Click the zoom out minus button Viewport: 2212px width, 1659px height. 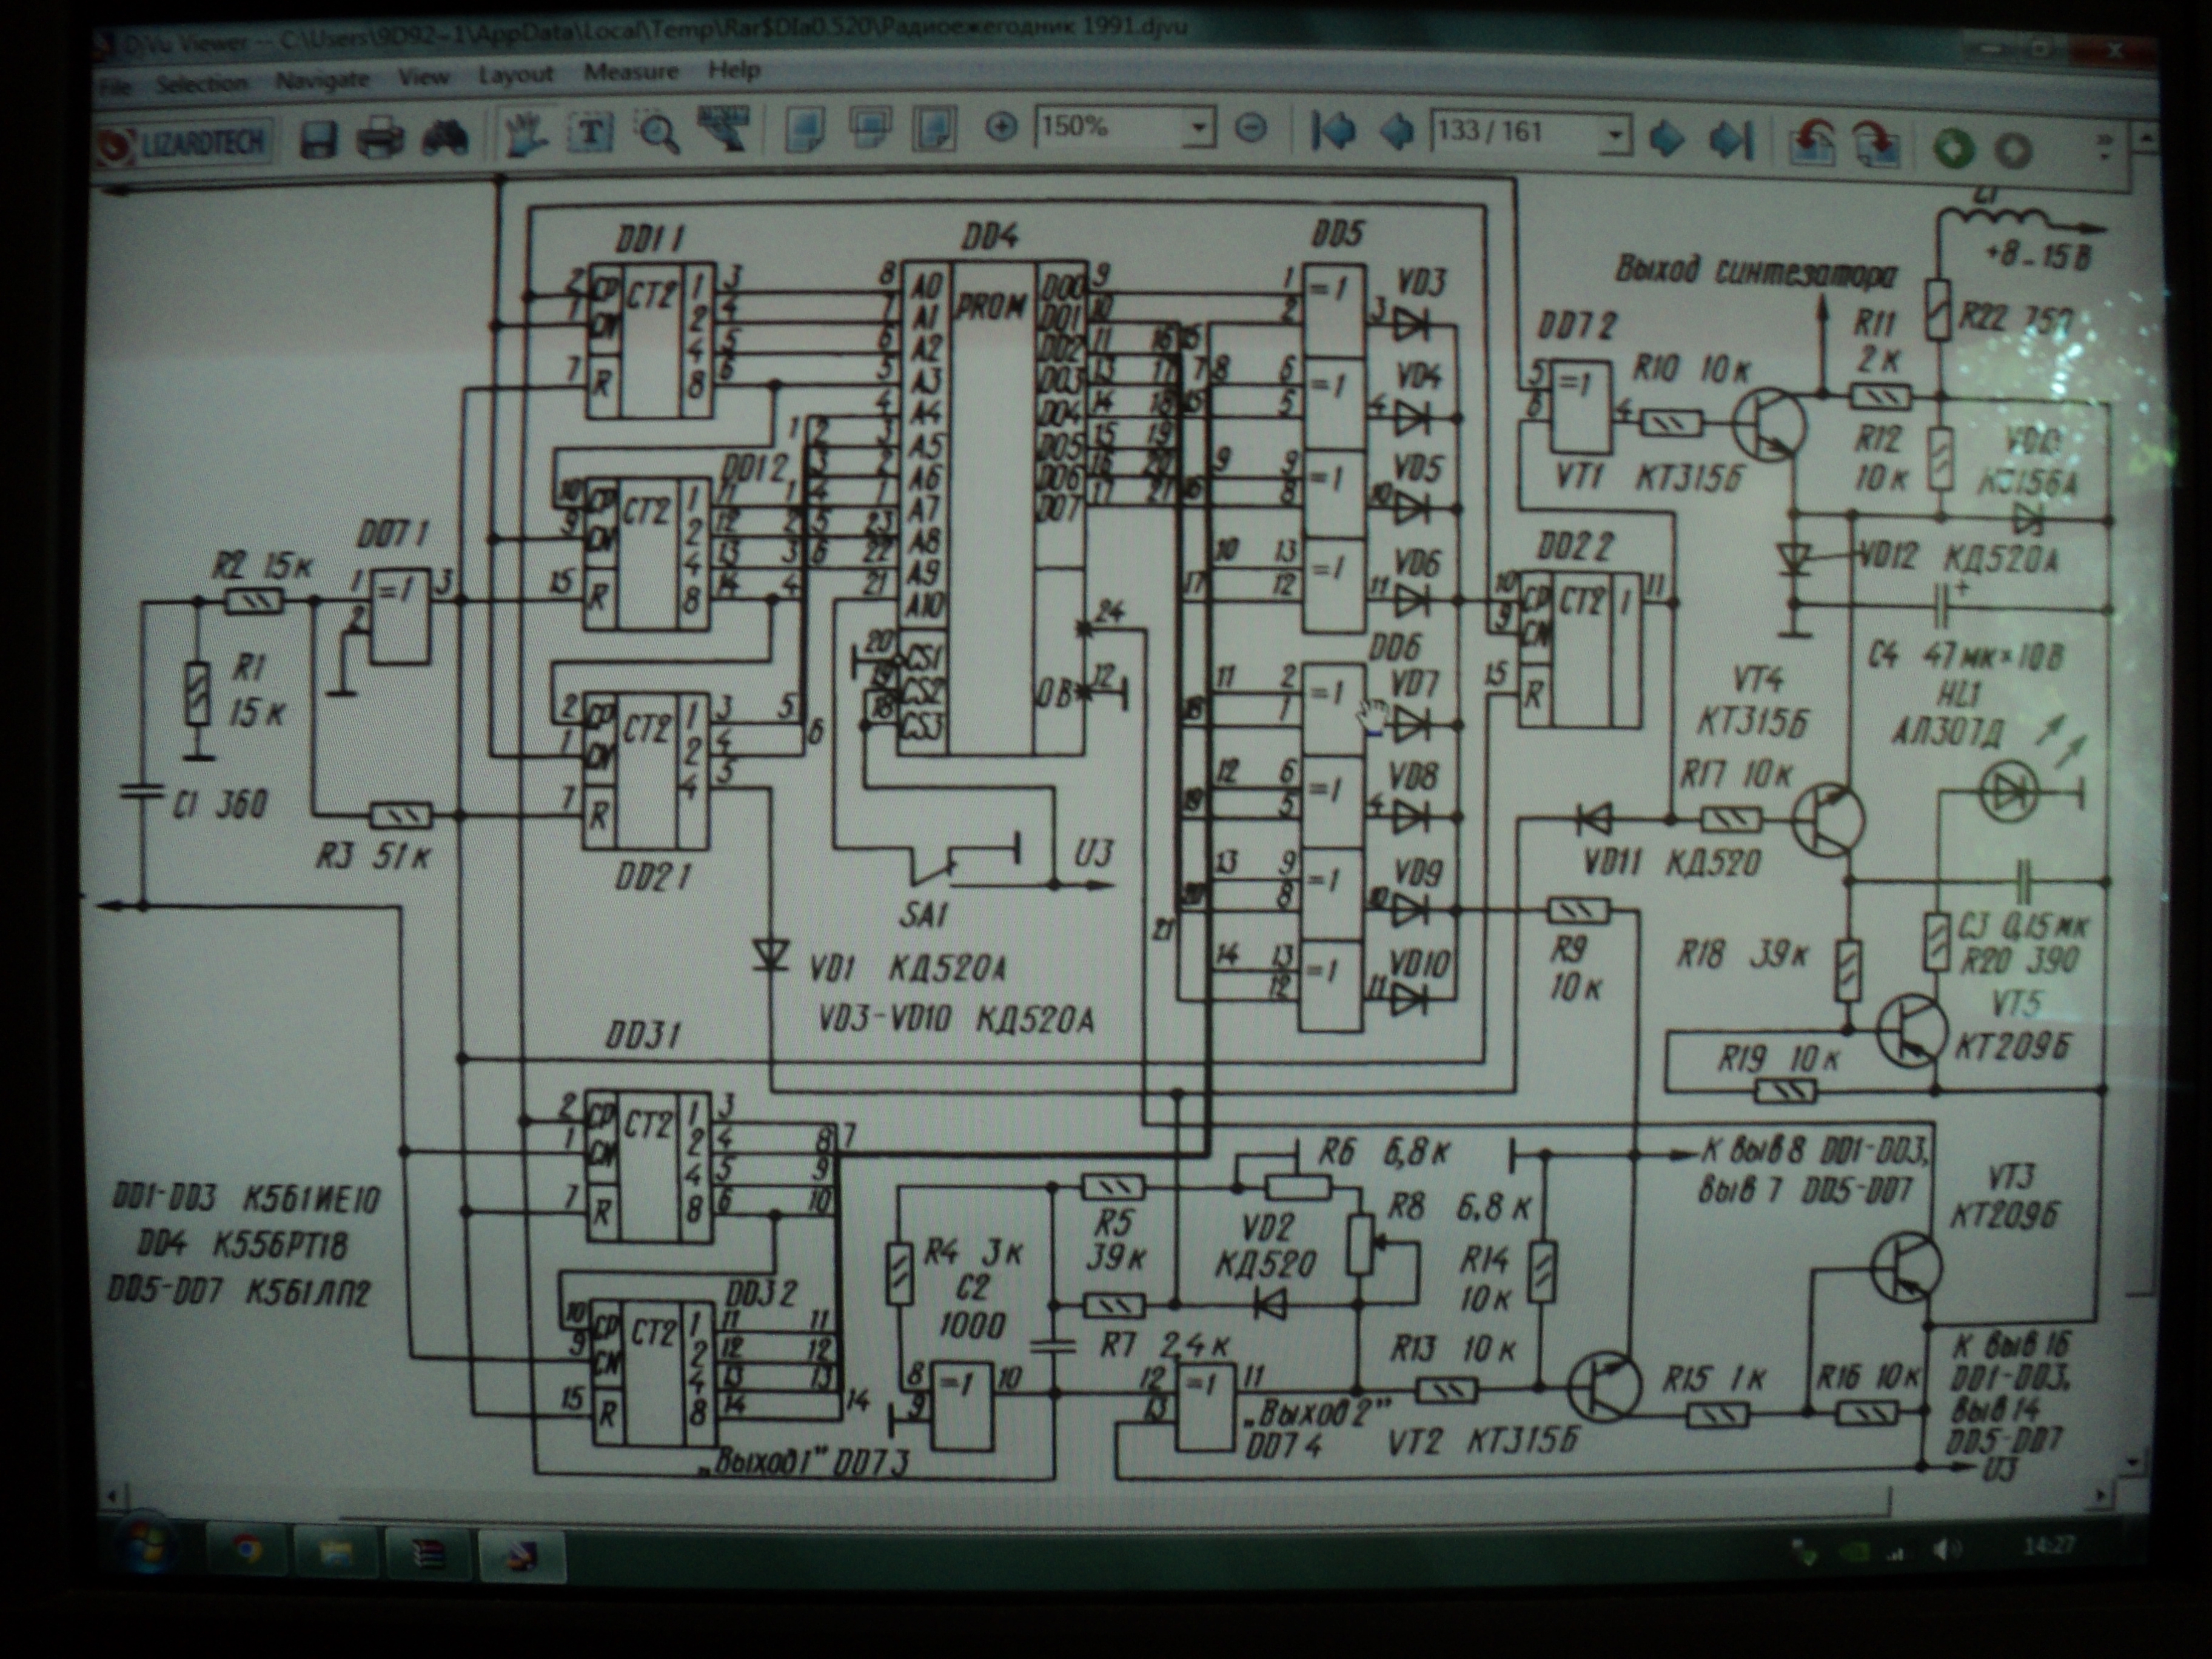click(x=1251, y=129)
